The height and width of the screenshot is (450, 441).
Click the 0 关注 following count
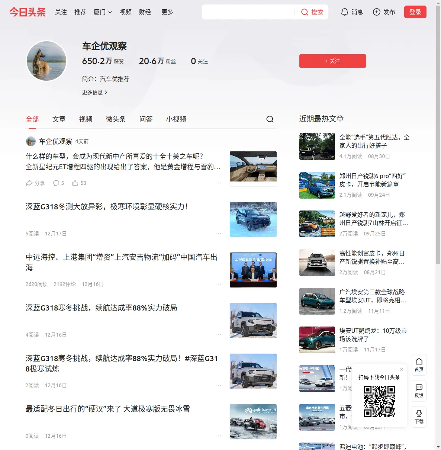199,61
